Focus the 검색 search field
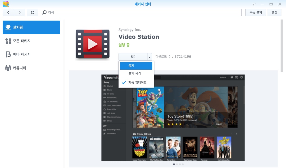Screen dimensions: 286x168 tap(141, 12)
